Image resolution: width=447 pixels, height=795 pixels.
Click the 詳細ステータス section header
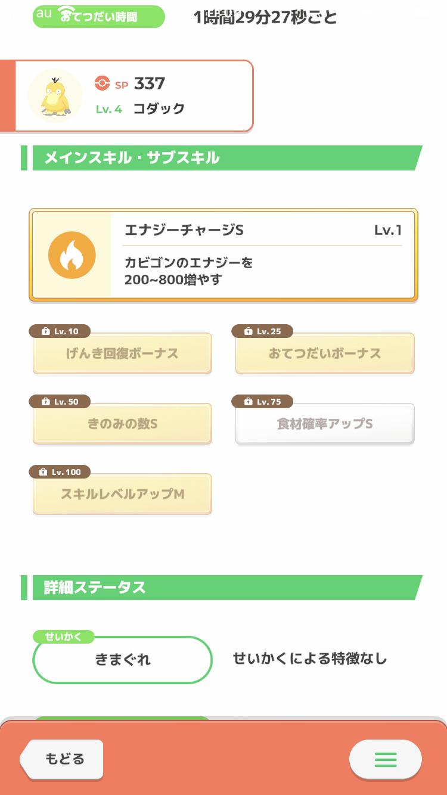coord(95,588)
